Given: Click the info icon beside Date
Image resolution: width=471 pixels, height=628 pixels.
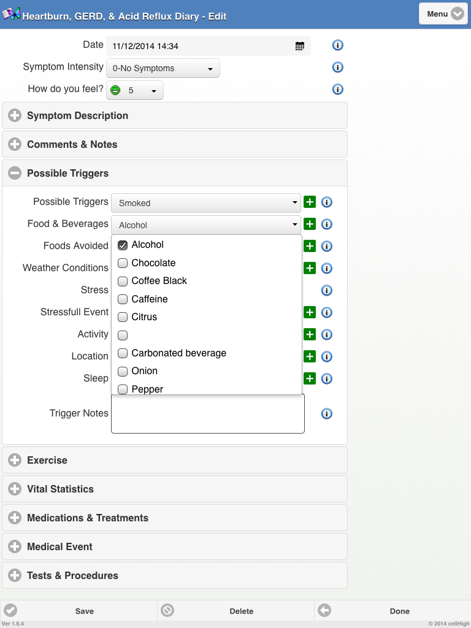Looking at the screenshot, I should 337,45.
